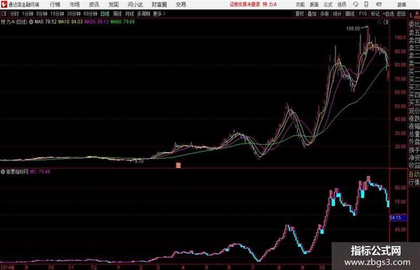Click the 100.0 price axis label
Image resolution: width=420 pixels, height=270 pixels.
400,37
